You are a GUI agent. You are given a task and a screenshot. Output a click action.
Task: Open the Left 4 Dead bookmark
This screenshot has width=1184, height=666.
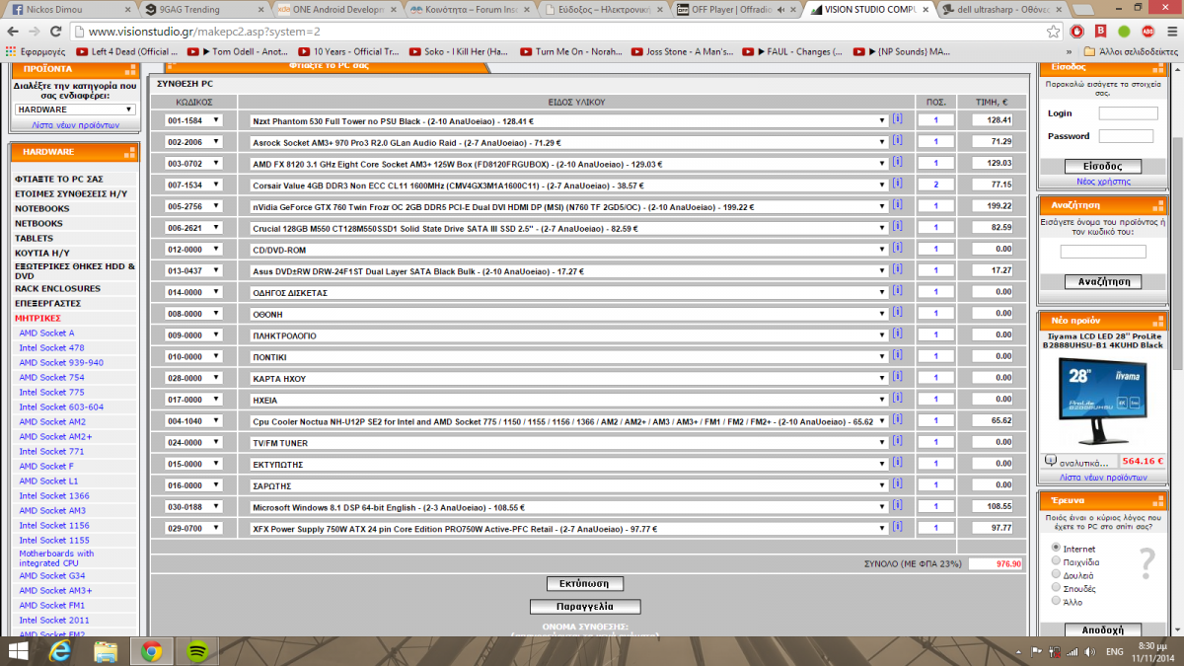point(126,51)
